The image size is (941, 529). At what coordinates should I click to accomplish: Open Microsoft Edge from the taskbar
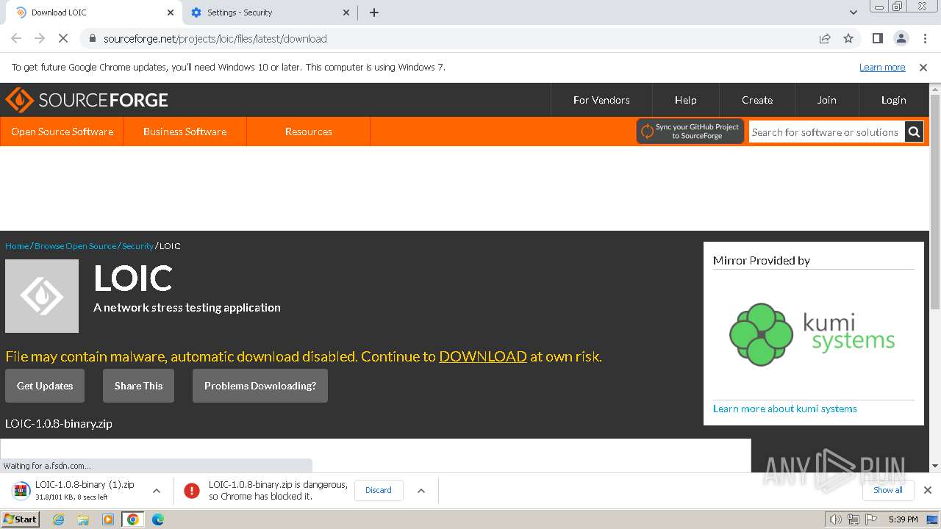coord(158,519)
